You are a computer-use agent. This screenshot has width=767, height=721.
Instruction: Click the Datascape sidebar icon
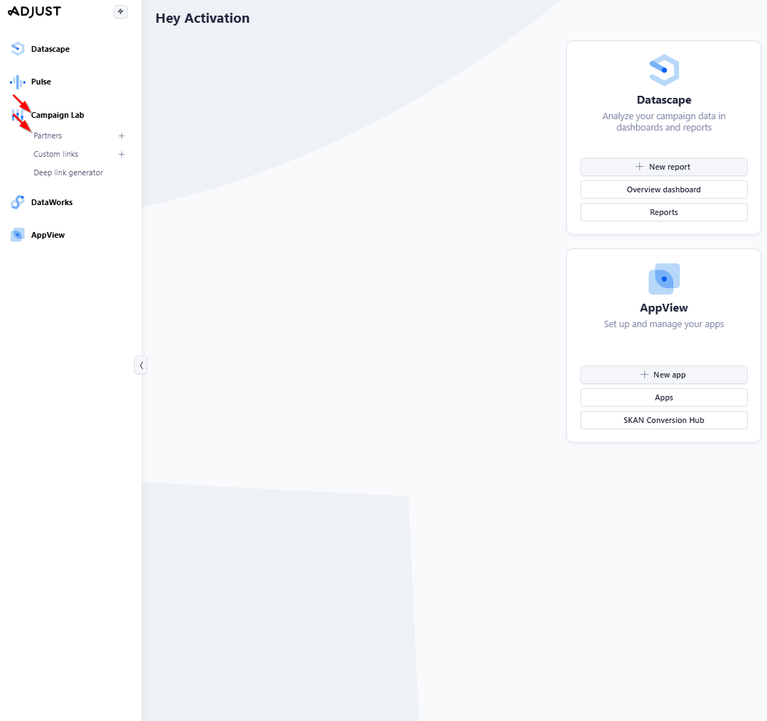[18, 49]
